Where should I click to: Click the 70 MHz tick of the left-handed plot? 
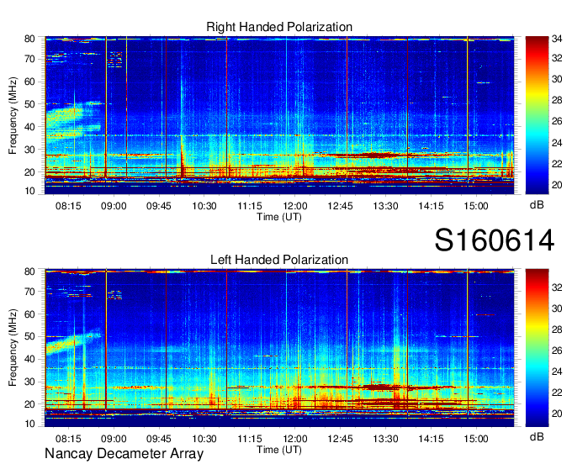(29, 292)
